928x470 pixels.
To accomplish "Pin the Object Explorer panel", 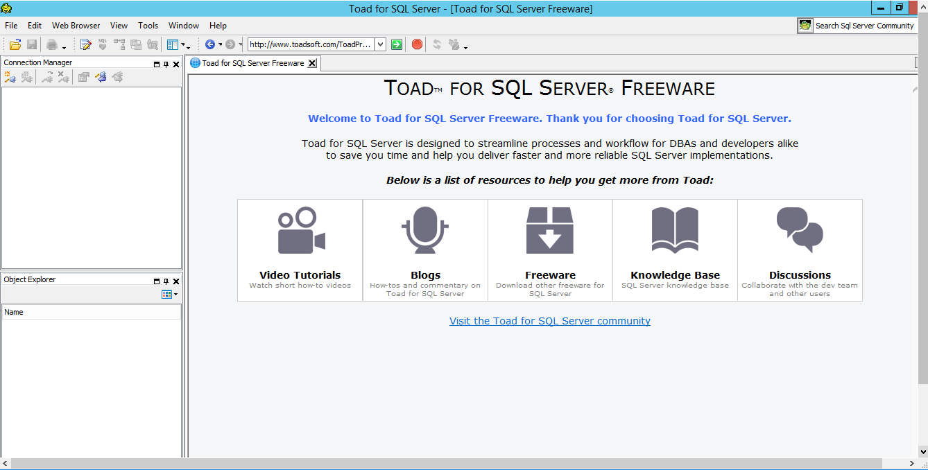I will click(166, 281).
